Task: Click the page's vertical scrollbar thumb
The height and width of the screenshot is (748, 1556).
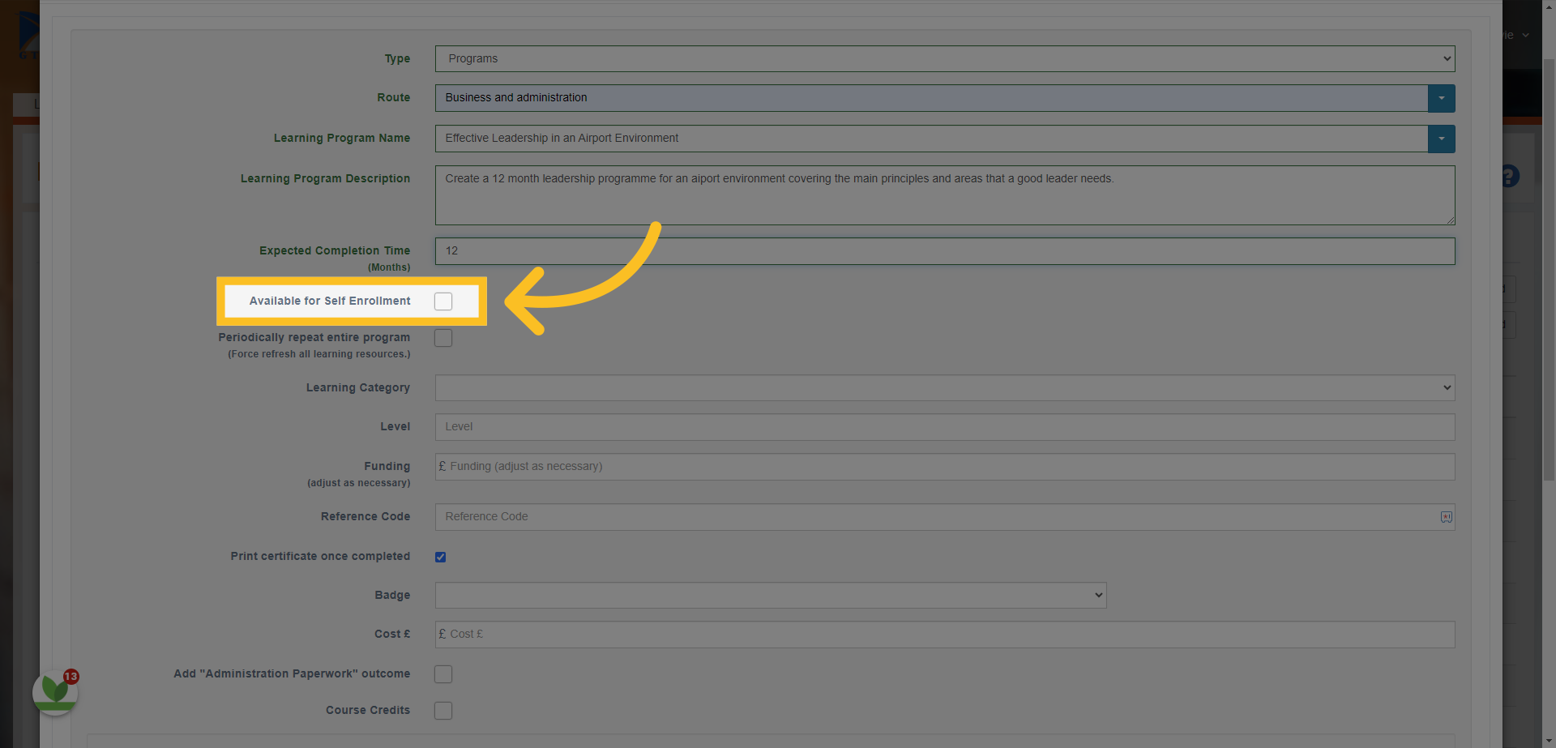Action: [x=1549, y=269]
